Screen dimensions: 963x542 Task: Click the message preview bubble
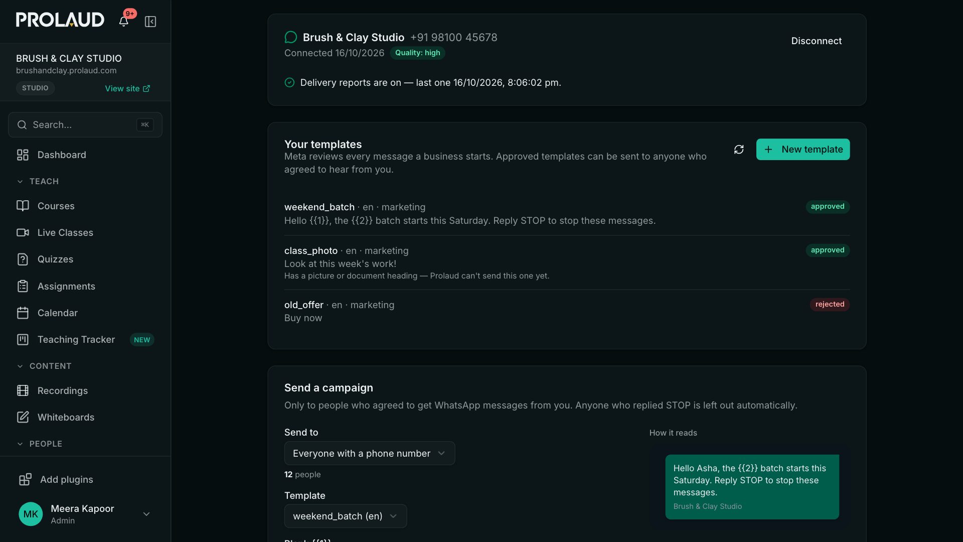pos(752,487)
